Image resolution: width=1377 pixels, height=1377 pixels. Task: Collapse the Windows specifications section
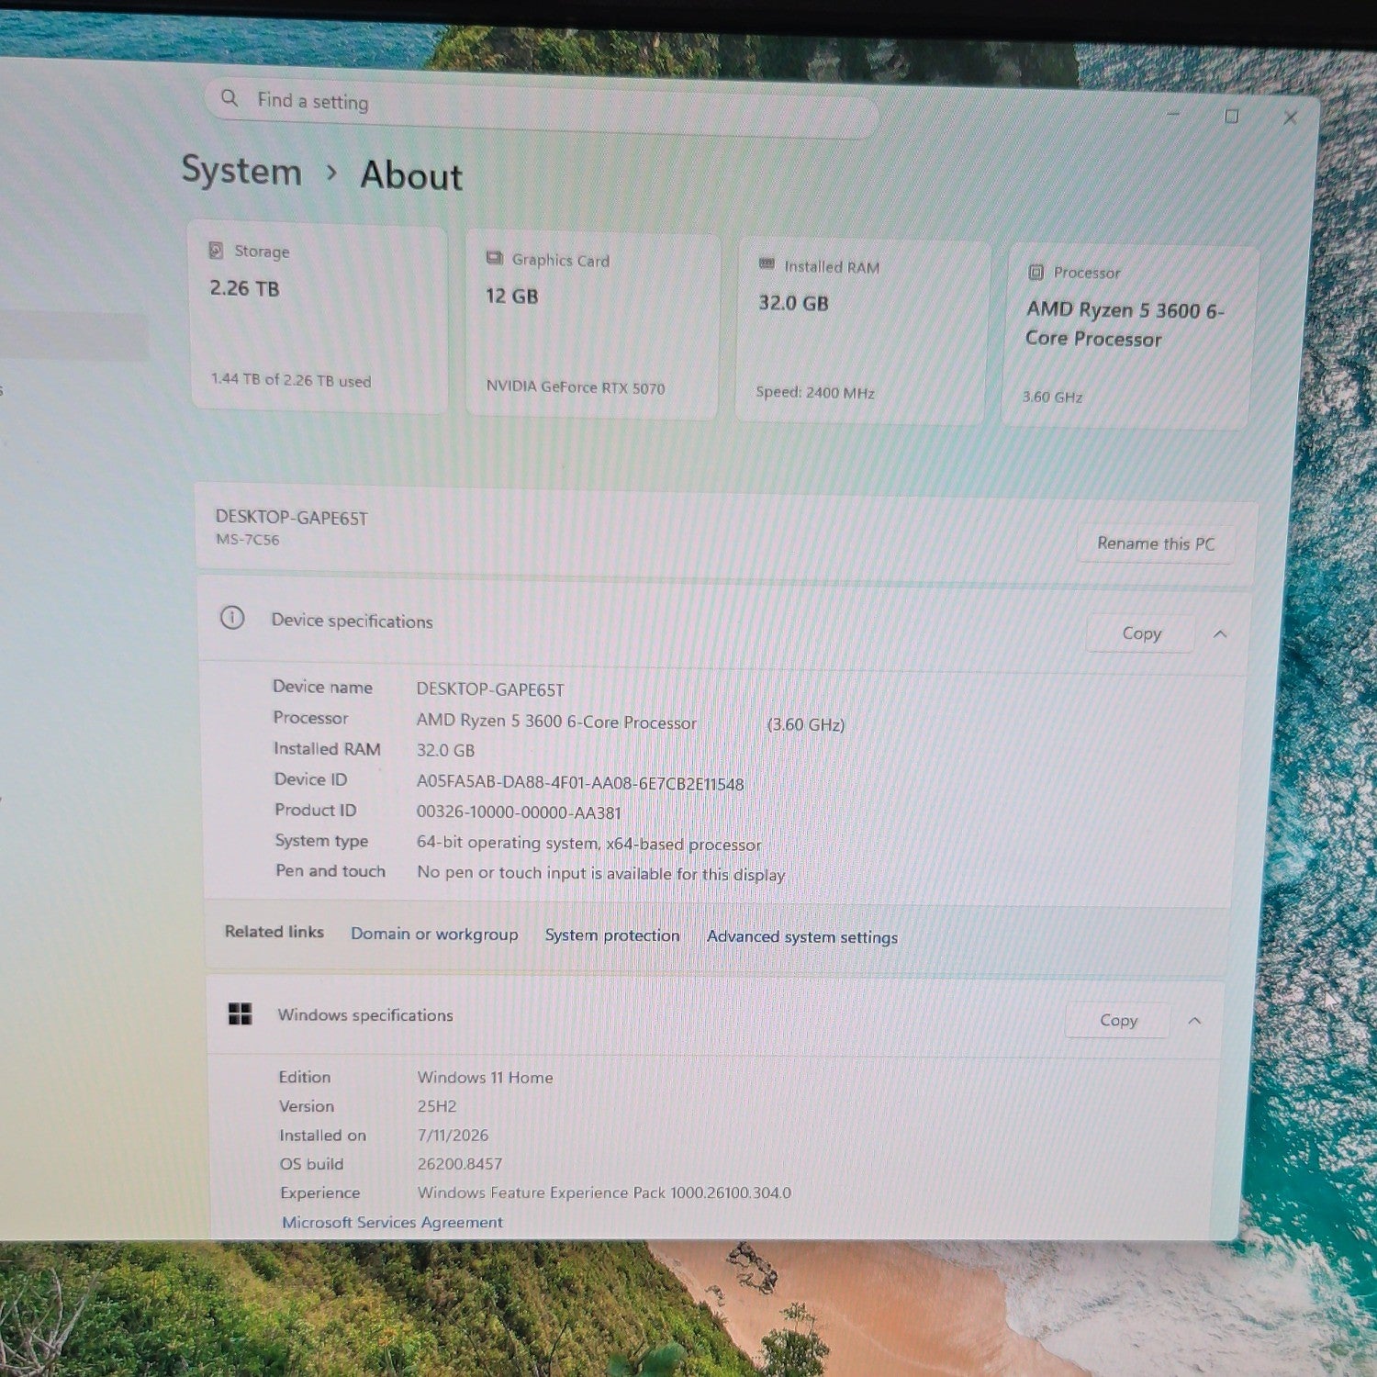(x=1194, y=1021)
